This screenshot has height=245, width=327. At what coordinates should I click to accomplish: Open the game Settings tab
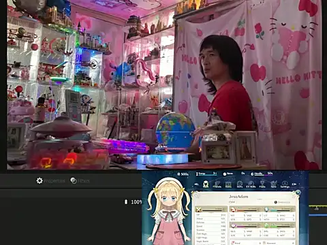[285, 184]
